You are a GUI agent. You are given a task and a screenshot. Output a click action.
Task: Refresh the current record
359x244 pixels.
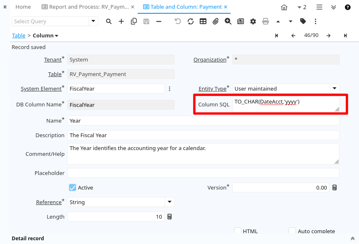click(x=191, y=21)
